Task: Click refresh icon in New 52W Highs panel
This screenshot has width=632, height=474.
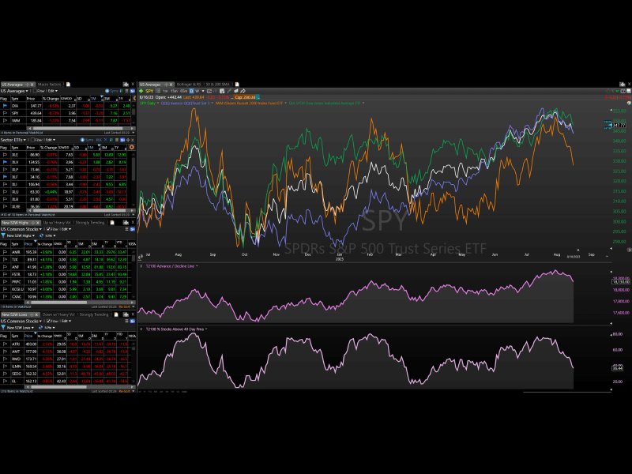Action: pyautogui.click(x=41, y=235)
